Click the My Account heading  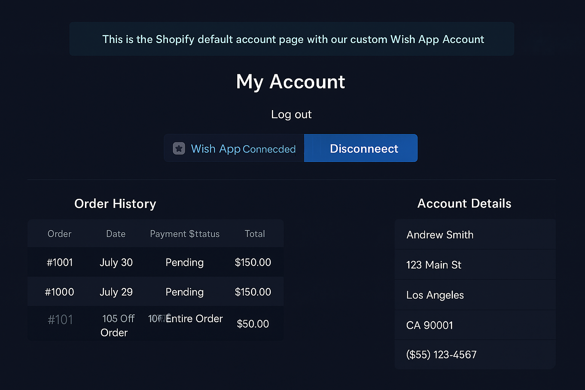291,82
